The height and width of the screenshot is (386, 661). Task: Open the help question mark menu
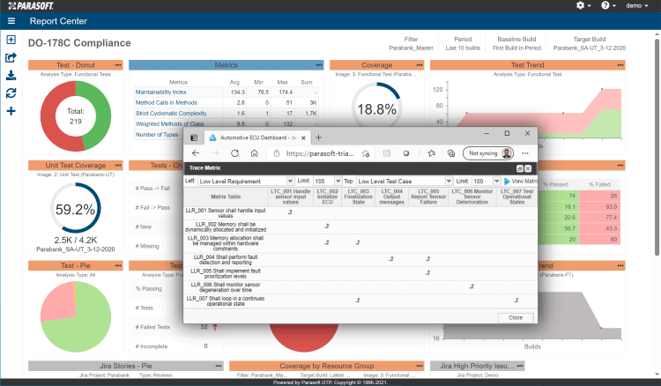pyautogui.click(x=606, y=5)
